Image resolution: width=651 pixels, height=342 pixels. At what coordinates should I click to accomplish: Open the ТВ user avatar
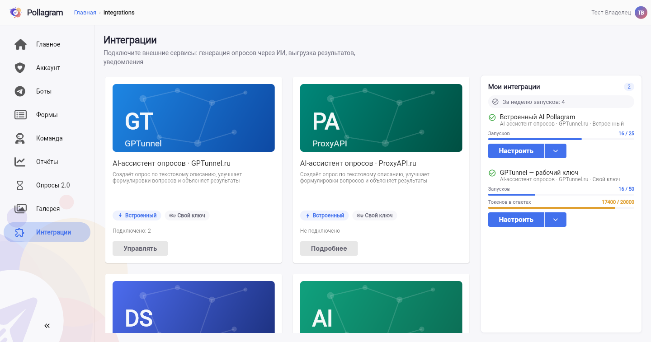click(x=641, y=13)
